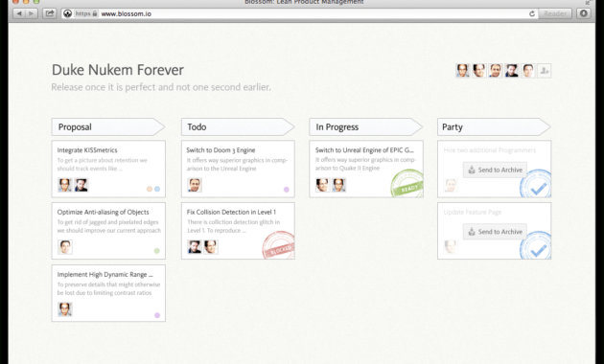Click the project subtitle about releasing once perfect
Viewport: 604px width, 364px height.
(161, 87)
